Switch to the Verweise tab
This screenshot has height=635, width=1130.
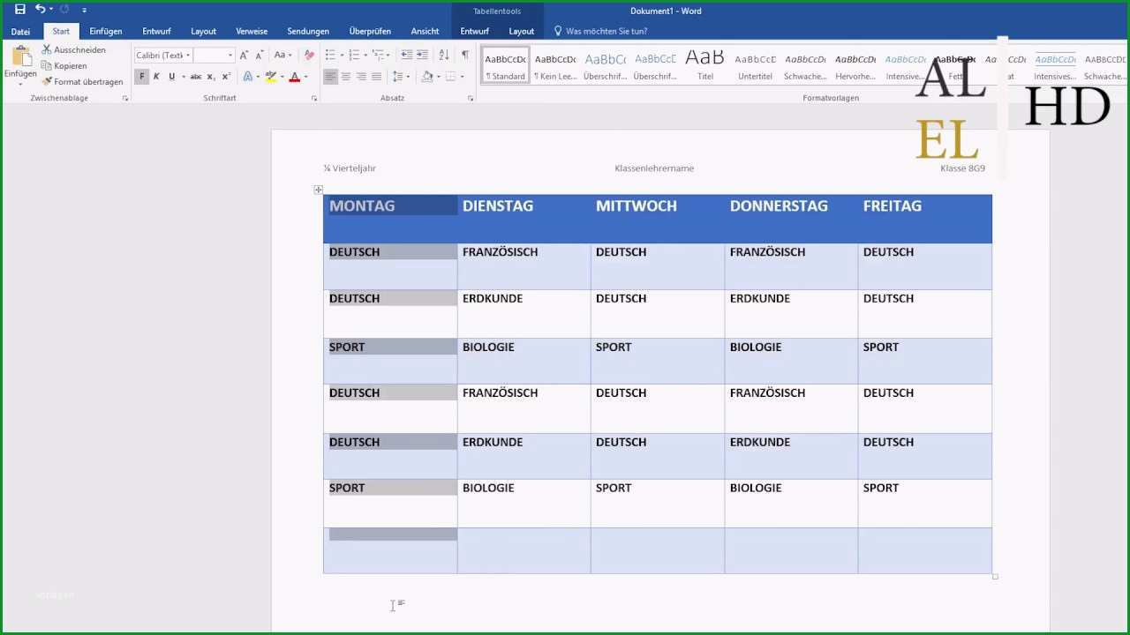(x=252, y=31)
